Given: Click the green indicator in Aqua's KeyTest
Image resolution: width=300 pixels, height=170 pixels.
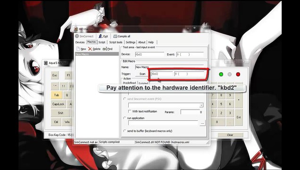Looking at the screenshot, I should 221,74.
